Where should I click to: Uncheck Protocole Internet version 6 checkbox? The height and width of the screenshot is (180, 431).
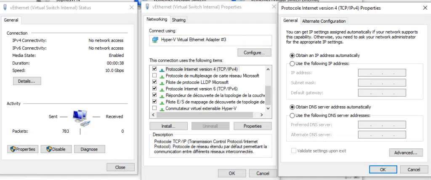(x=154, y=89)
